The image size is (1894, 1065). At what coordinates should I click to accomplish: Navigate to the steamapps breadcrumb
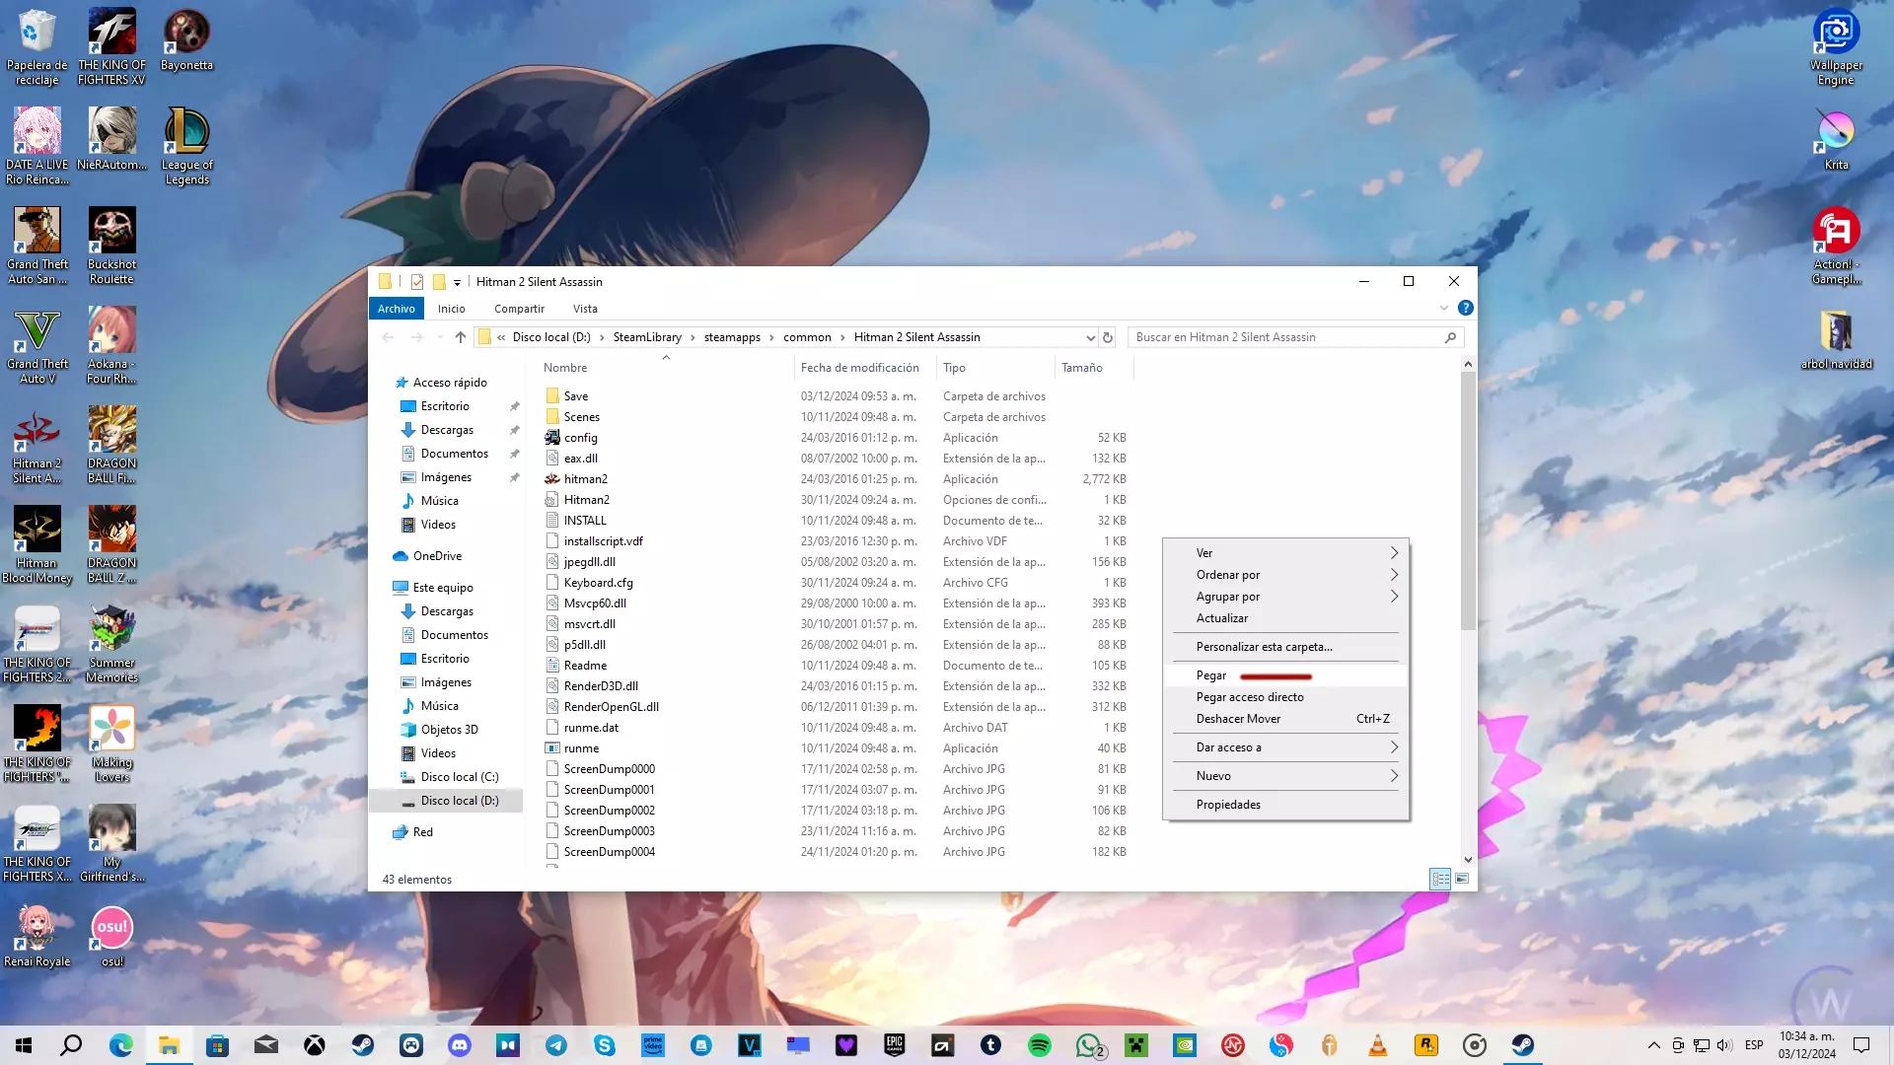tap(732, 337)
